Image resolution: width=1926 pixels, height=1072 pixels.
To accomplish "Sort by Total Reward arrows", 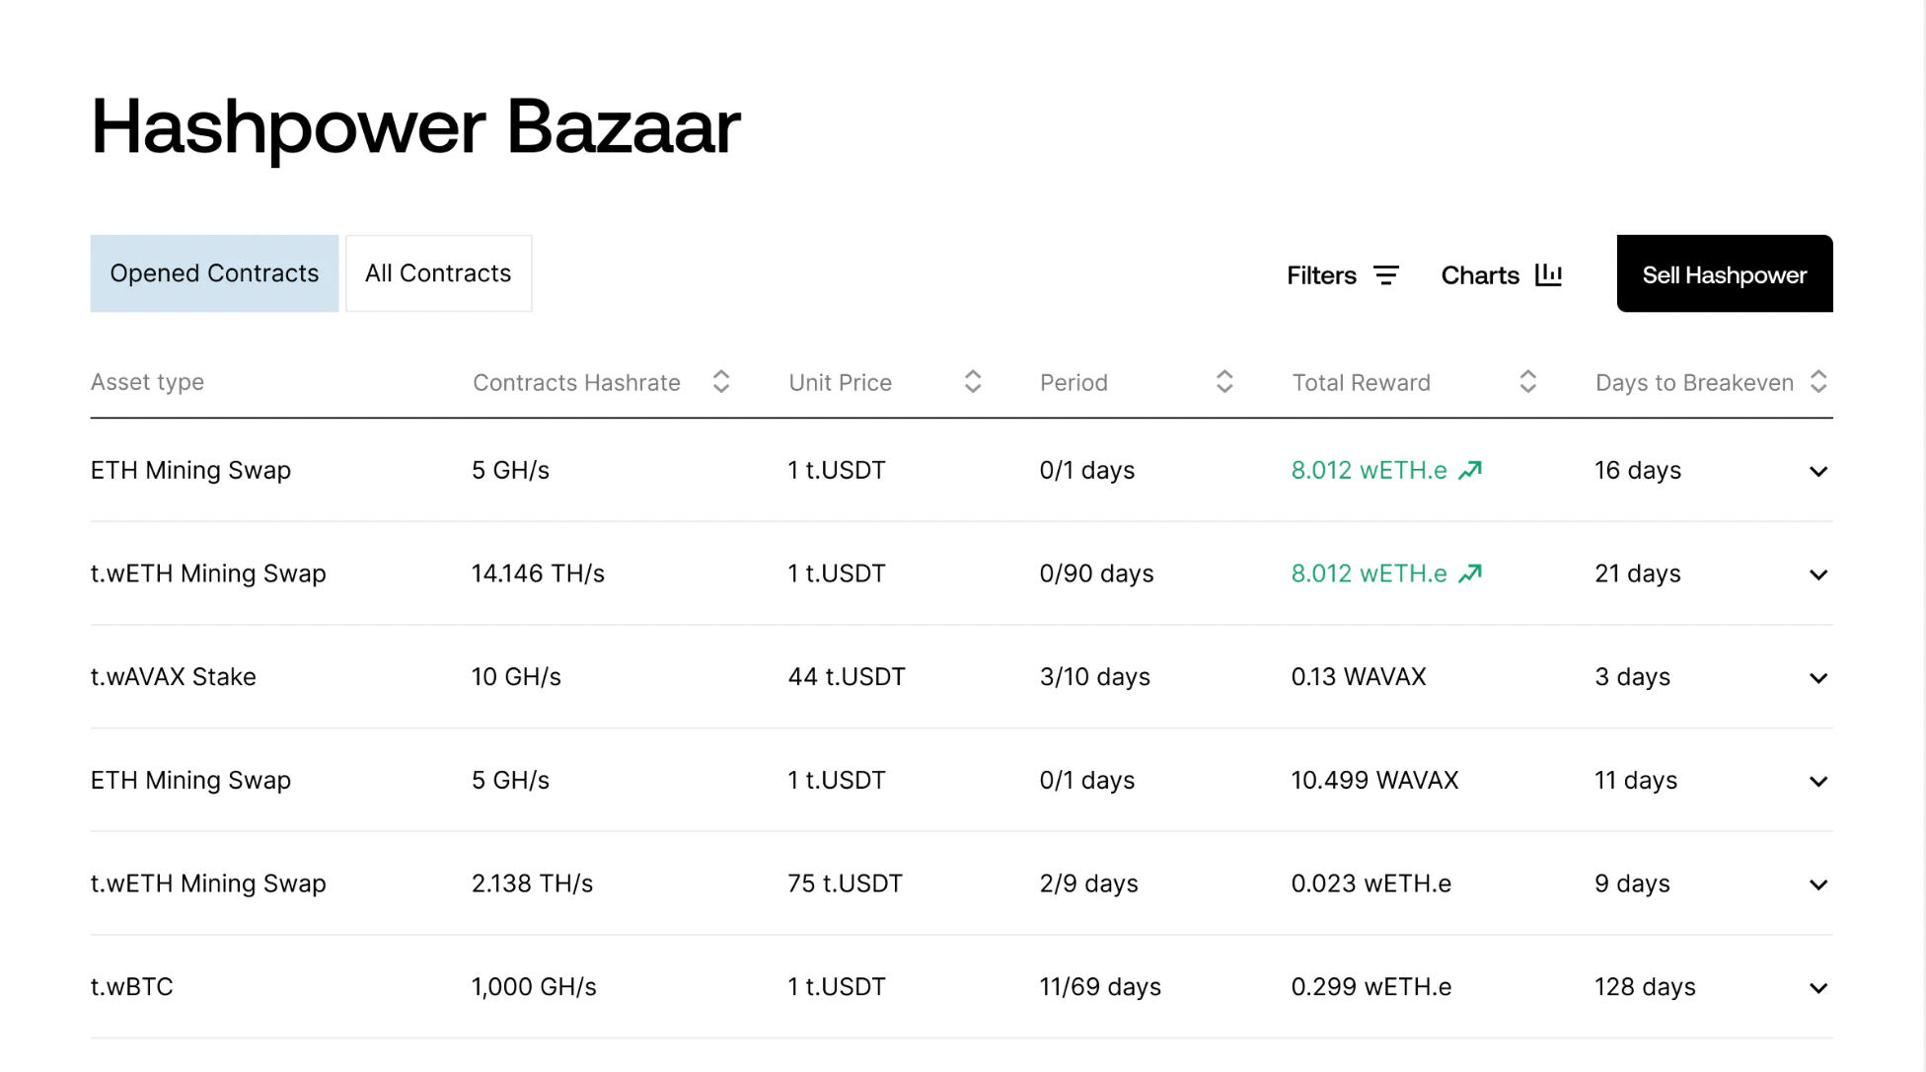I will (1527, 382).
